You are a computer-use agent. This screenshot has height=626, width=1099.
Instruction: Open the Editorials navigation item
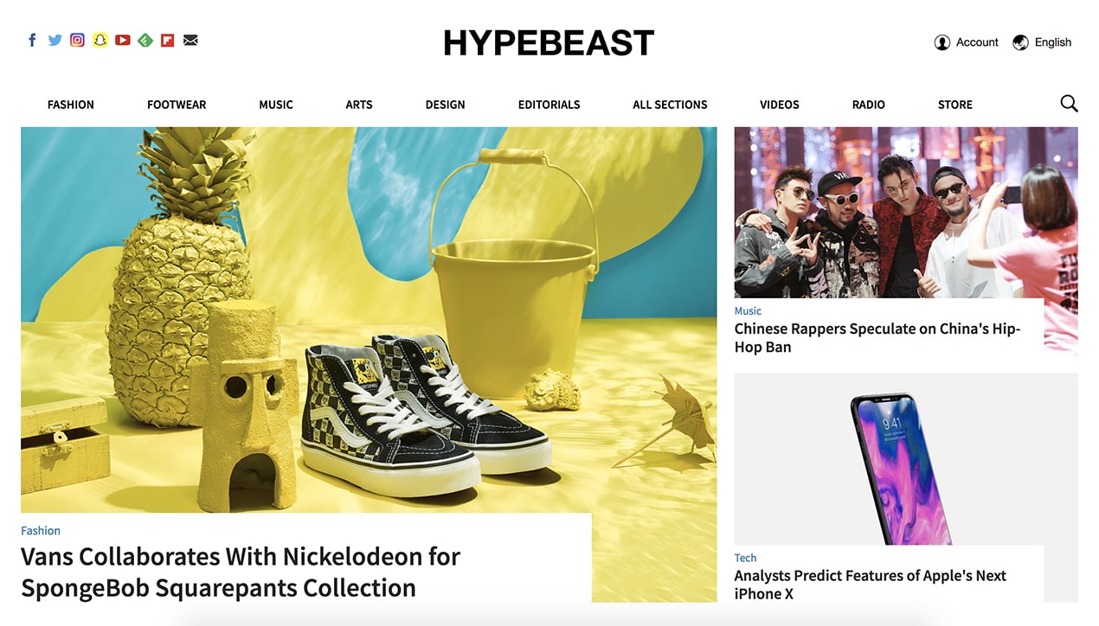point(549,105)
